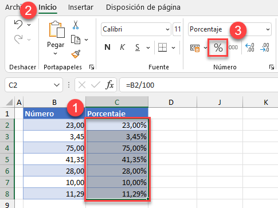The height and width of the screenshot is (208, 278).
Task: Open the Pegar options dropdown arrow
Action: (55, 54)
